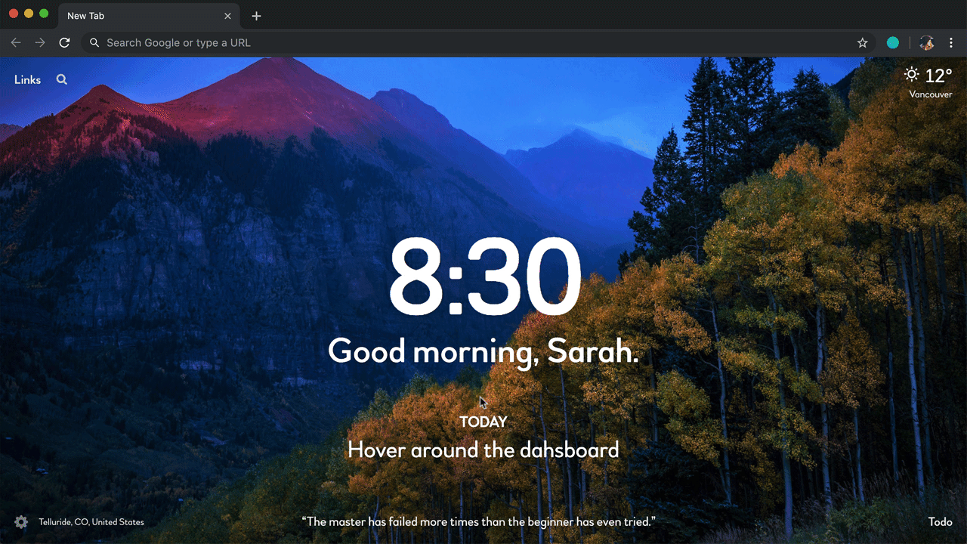
Task: Click today's focus 'Hover around the dahsboard'
Action: tap(483, 450)
